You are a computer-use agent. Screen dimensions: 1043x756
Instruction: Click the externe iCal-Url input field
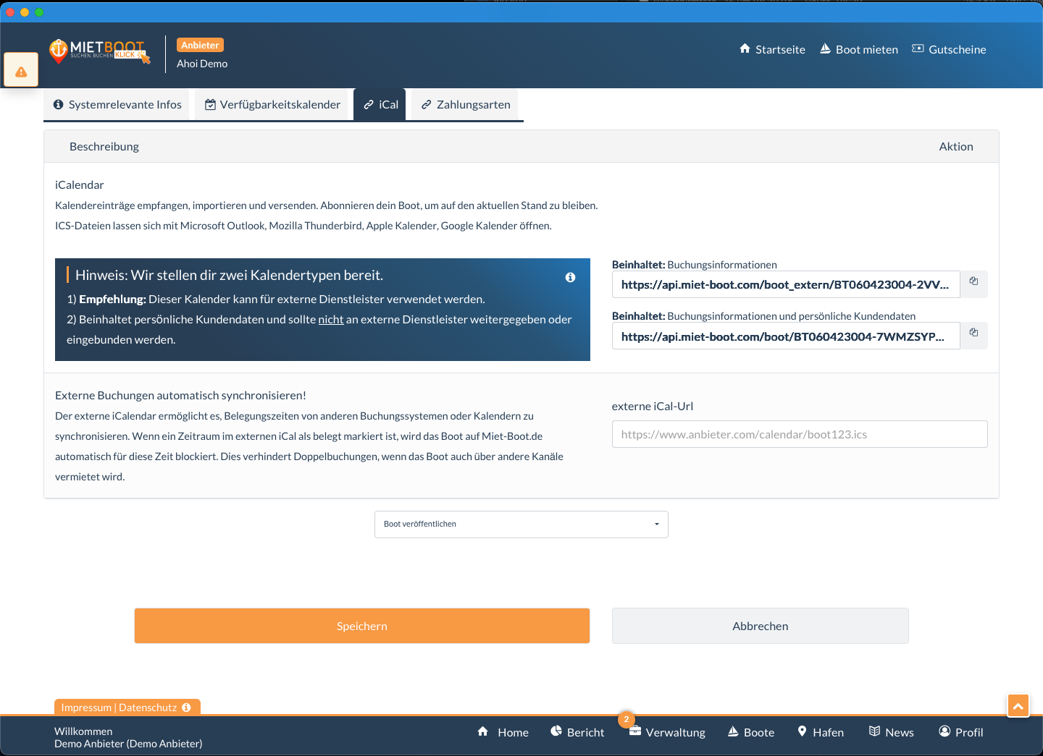point(800,434)
